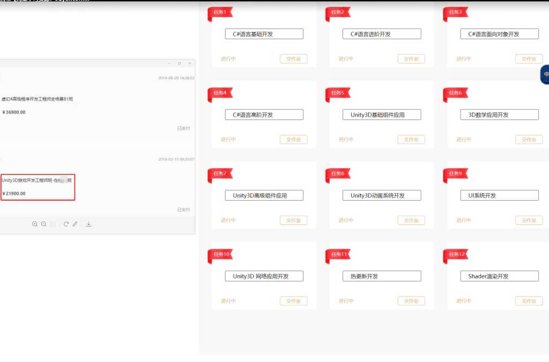This screenshot has width=549, height=362.
Task: Open the C#语言基础开发 task title
Action: (x=264, y=34)
